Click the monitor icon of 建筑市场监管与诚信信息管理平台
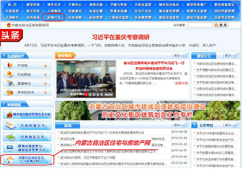This screenshot has height=169, width=242. (x=10, y=148)
